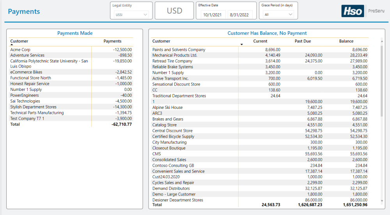The image size is (390, 215).
Task: Edit the start date 10/1/2021 field
Action: pyautogui.click(x=213, y=15)
